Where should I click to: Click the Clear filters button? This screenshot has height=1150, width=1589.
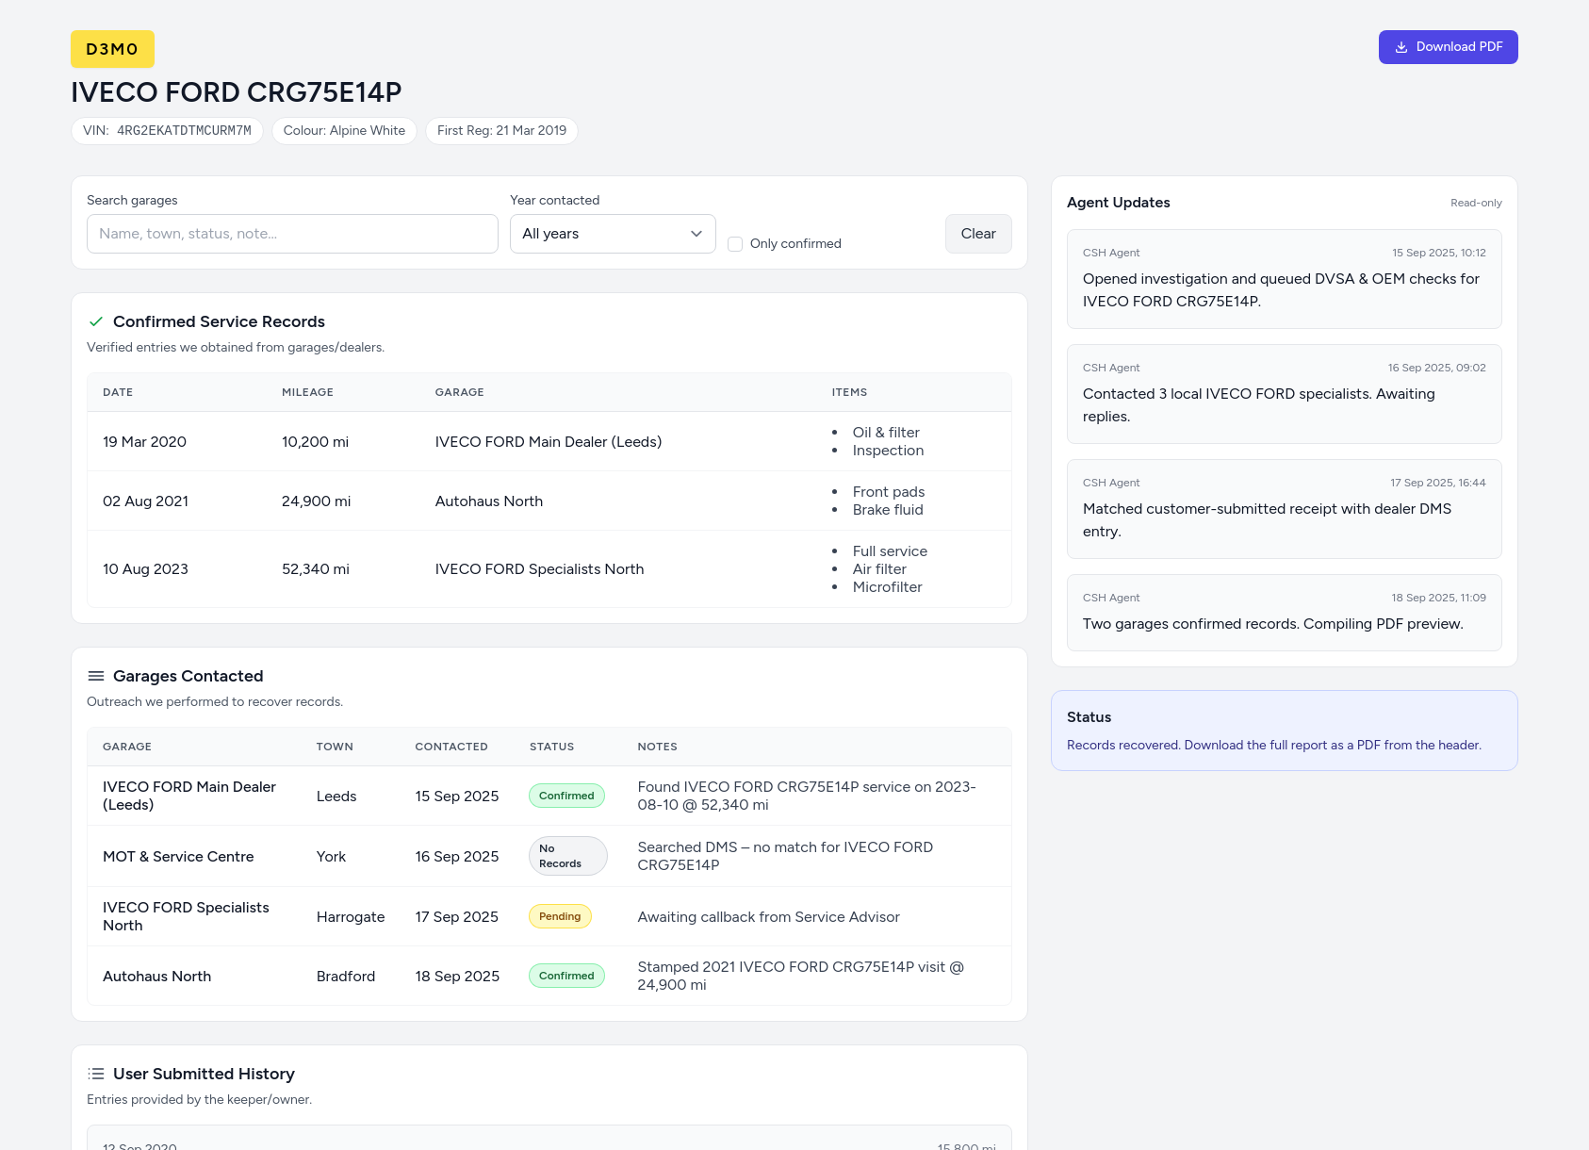(977, 234)
